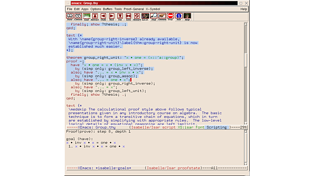Open the Help menu on the right
The image size is (314, 176).
pos(243,9)
